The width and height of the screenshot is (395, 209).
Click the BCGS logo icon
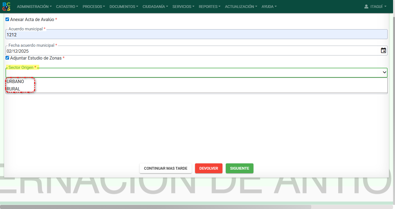[6, 7]
